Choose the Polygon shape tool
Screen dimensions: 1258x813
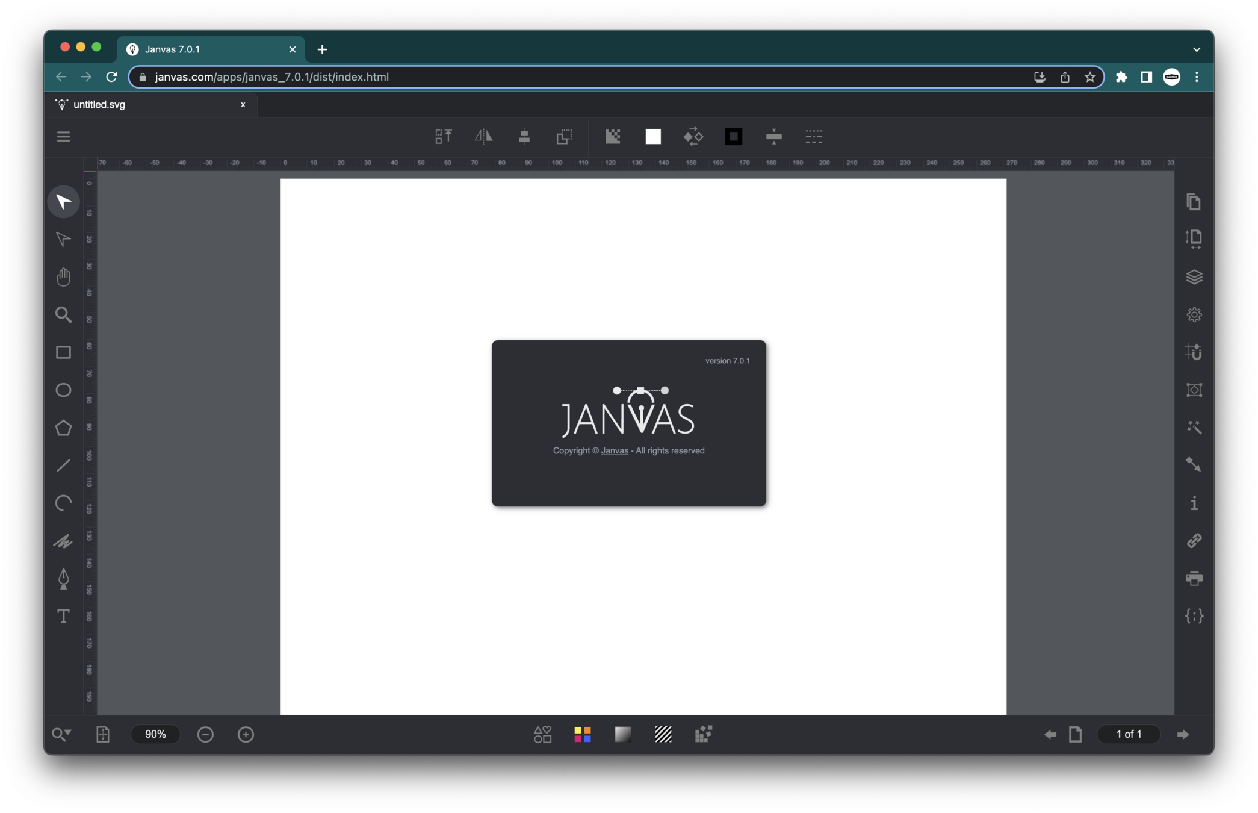(63, 428)
